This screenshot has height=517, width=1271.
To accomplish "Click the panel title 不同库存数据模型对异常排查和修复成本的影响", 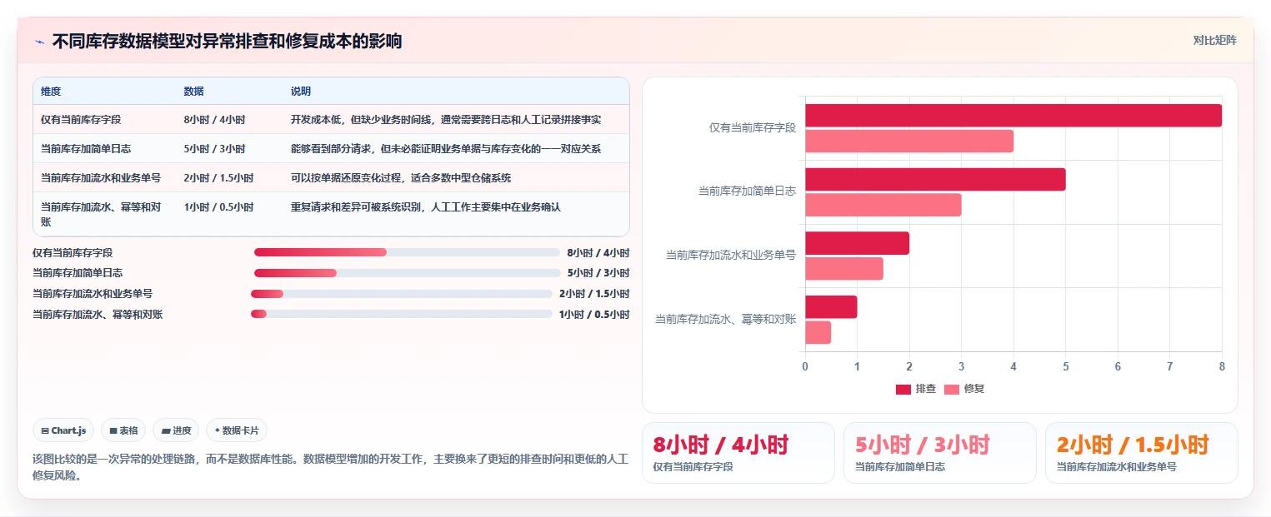I will pyautogui.click(x=227, y=41).
